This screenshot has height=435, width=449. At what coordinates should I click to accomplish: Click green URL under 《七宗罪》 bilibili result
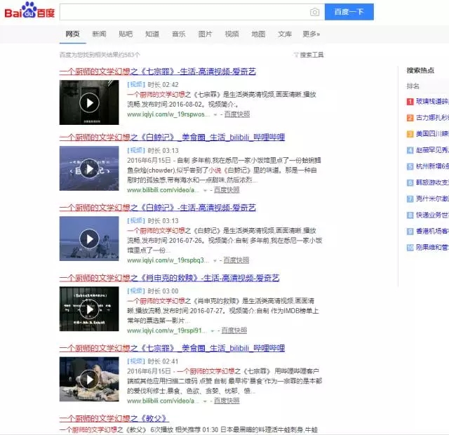[x=163, y=401]
